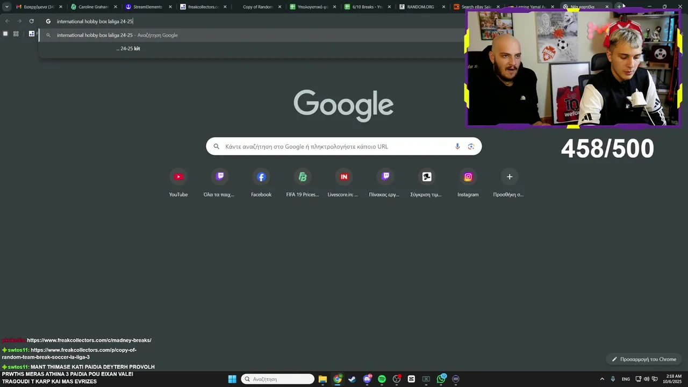Go back with the browser back arrow
This screenshot has height=387, width=688.
click(x=7, y=21)
